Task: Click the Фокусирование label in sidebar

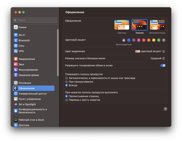Action: (x=28, y=70)
